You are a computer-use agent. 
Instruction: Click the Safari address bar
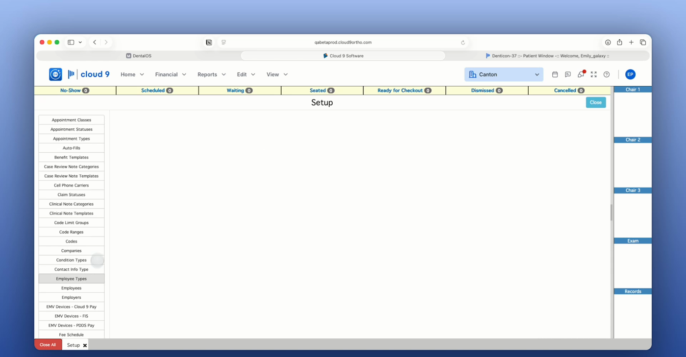[x=343, y=43]
